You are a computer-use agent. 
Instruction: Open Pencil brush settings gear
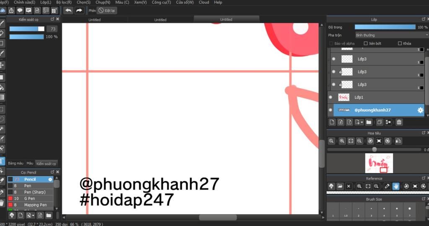[x=50, y=179]
